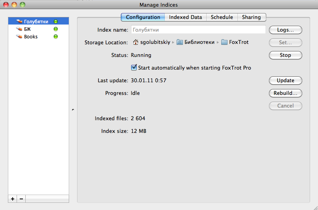Click the FoxTrot folder icon in path
The height and width of the screenshot is (210, 318).
tap(224, 42)
